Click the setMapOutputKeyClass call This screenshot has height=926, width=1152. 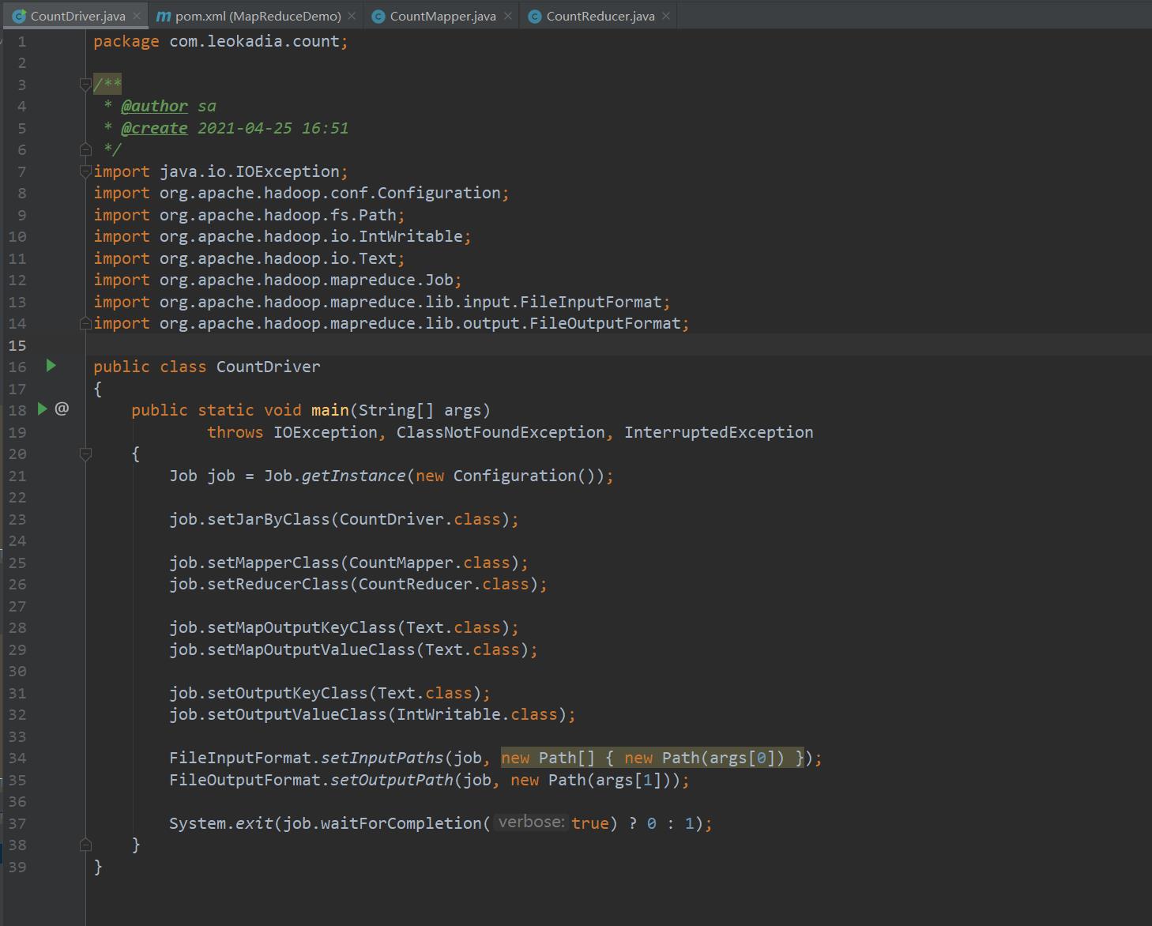pos(302,627)
